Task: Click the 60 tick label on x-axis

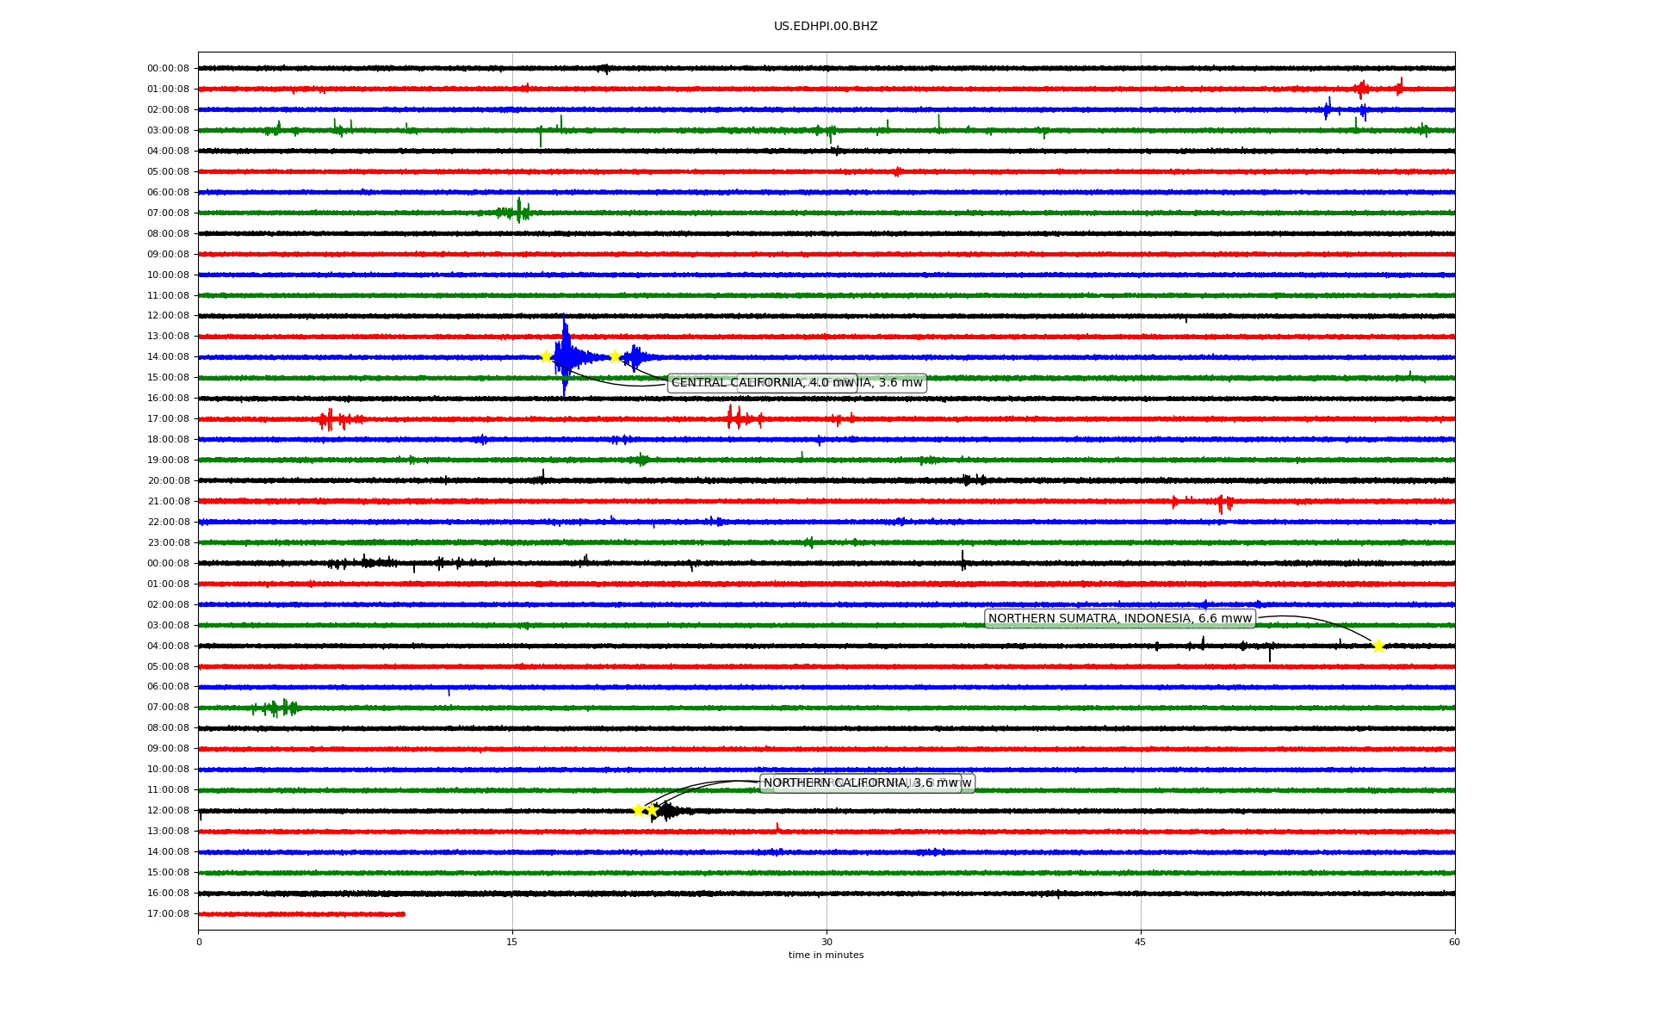Action: click(x=1454, y=942)
